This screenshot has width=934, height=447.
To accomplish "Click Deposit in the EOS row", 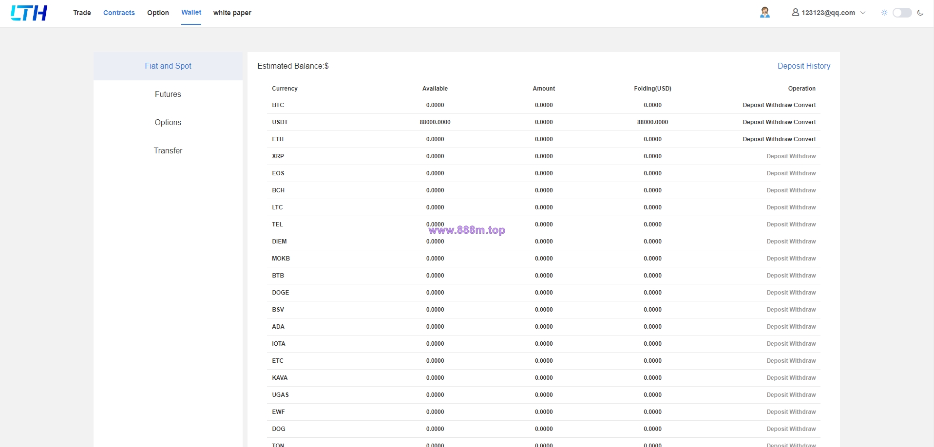I will pyautogui.click(x=777, y=173).
